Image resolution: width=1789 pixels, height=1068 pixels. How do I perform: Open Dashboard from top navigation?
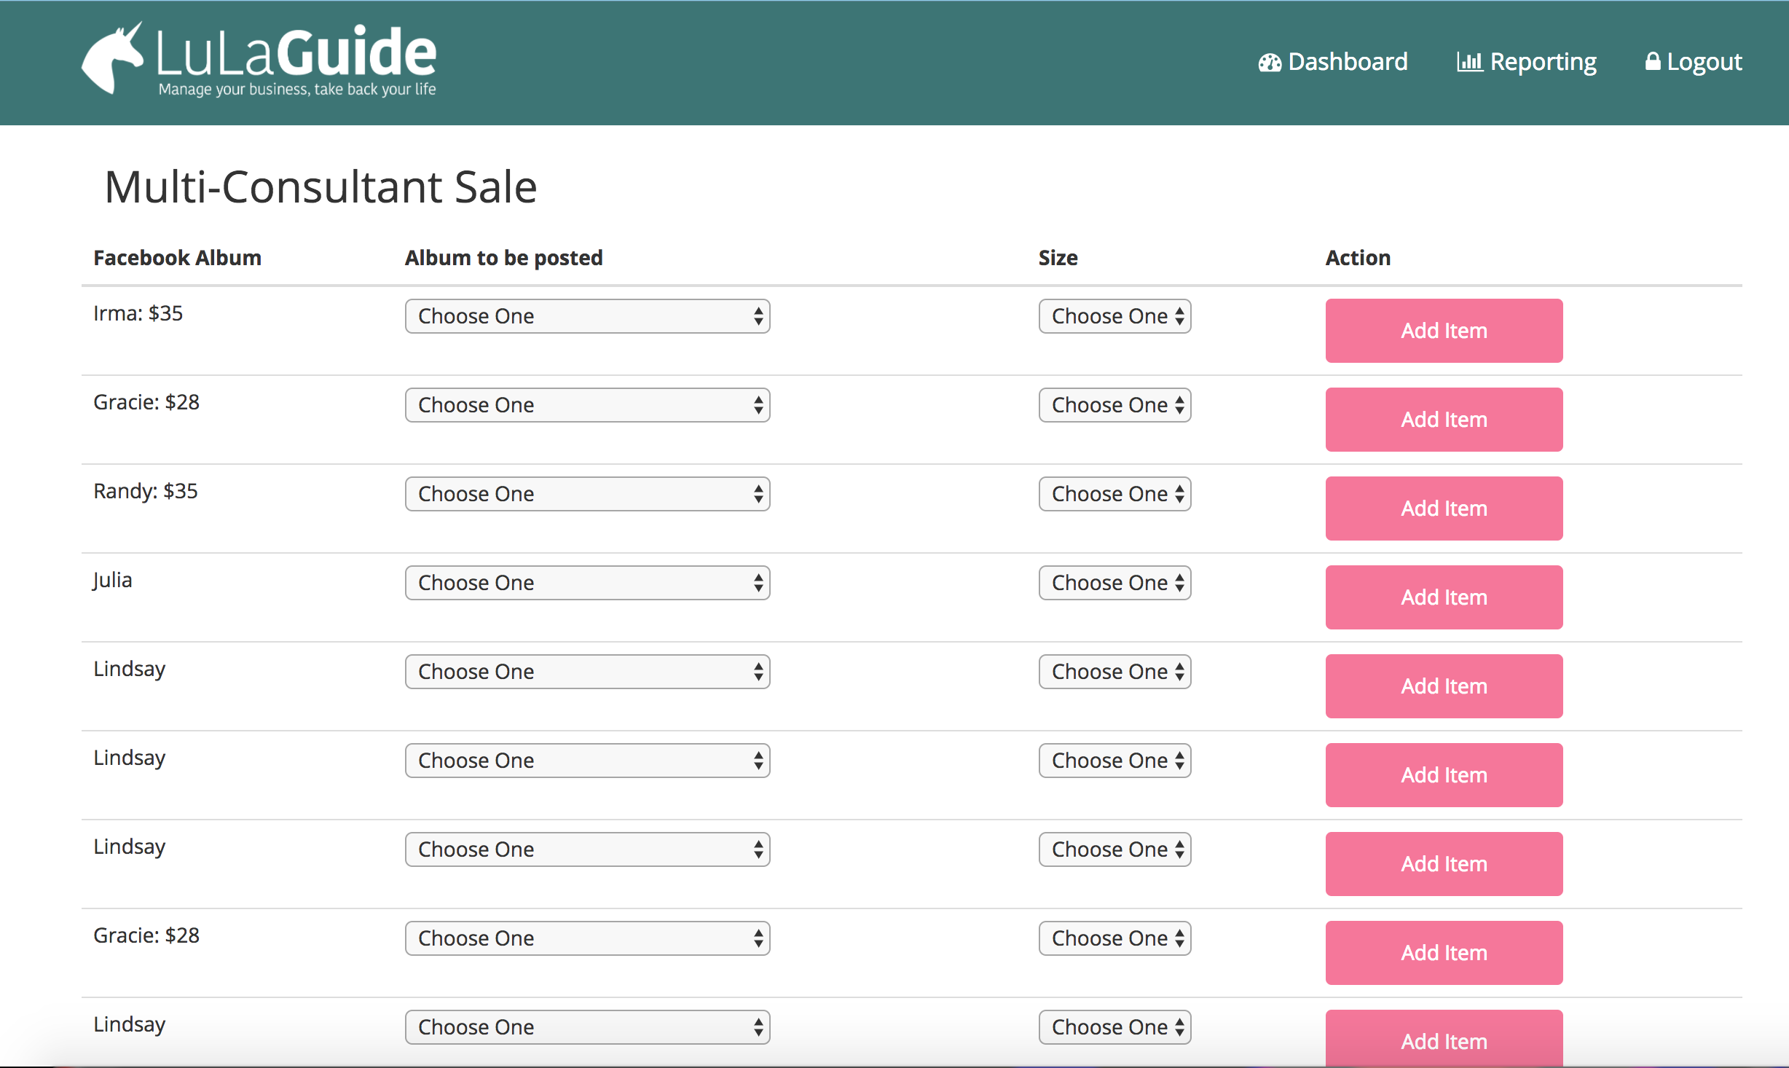coord(1347,62)
